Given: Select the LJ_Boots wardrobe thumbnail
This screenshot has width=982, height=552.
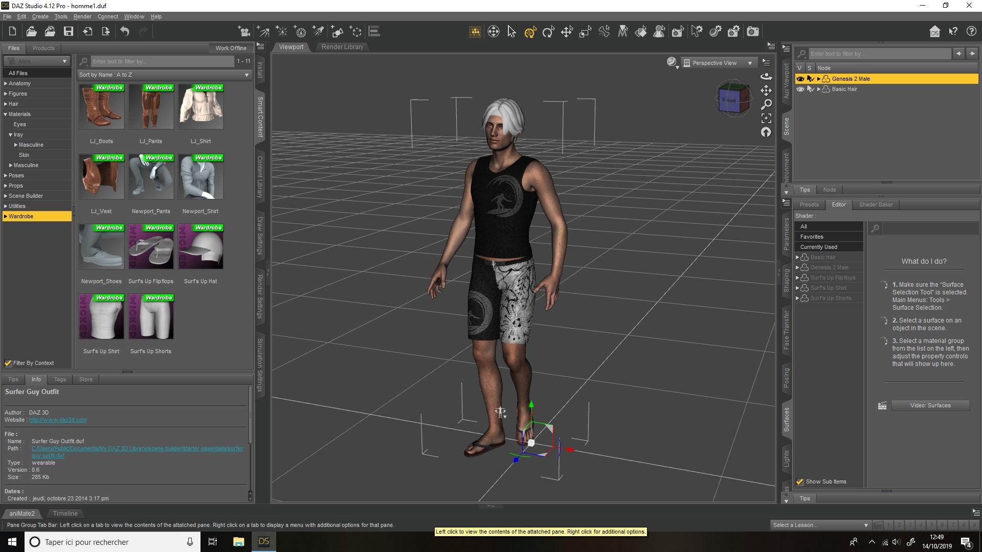Looking at the screenshot, I should click(x=101, y=106).
